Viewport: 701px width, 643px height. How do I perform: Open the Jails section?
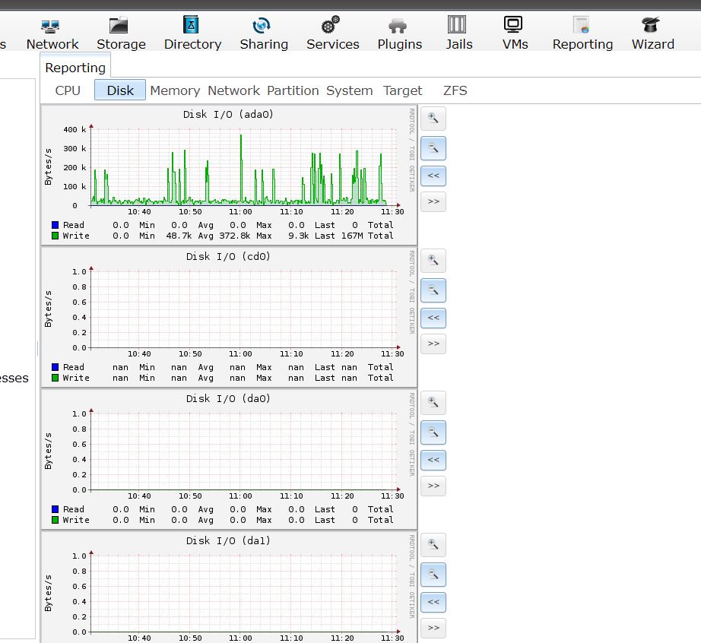point(458,34)
